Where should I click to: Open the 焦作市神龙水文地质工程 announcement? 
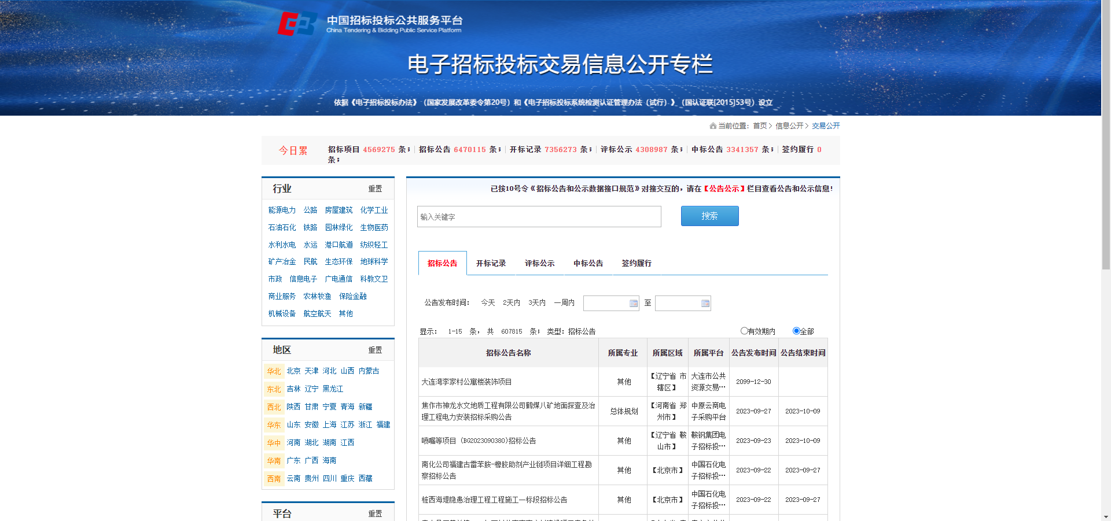tap(508, 411)
